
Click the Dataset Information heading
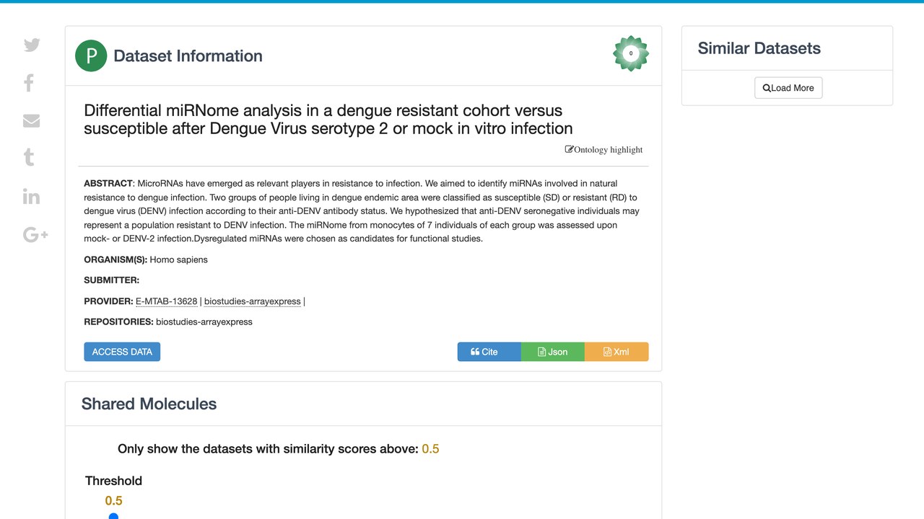188,56
